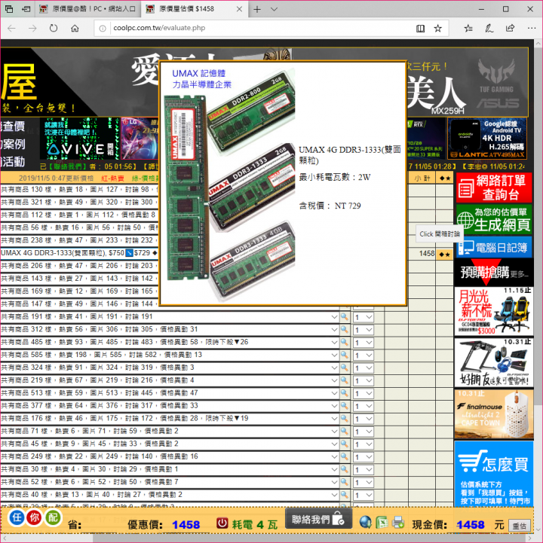This screenshot has width=543, height=543.
Task: Expand category dropdown with 限時下殺▼26
Action: coord(334,342)
